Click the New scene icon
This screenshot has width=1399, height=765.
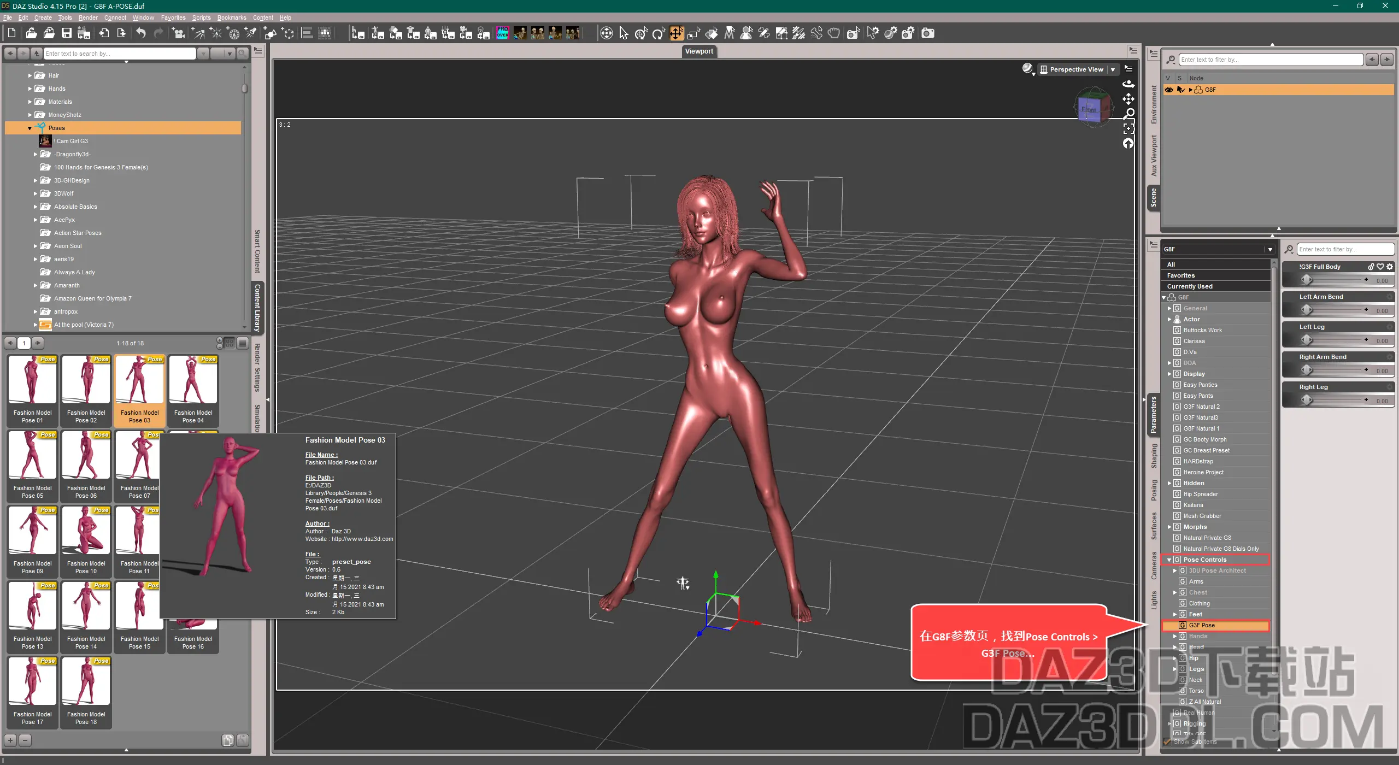tap(11, 33)
